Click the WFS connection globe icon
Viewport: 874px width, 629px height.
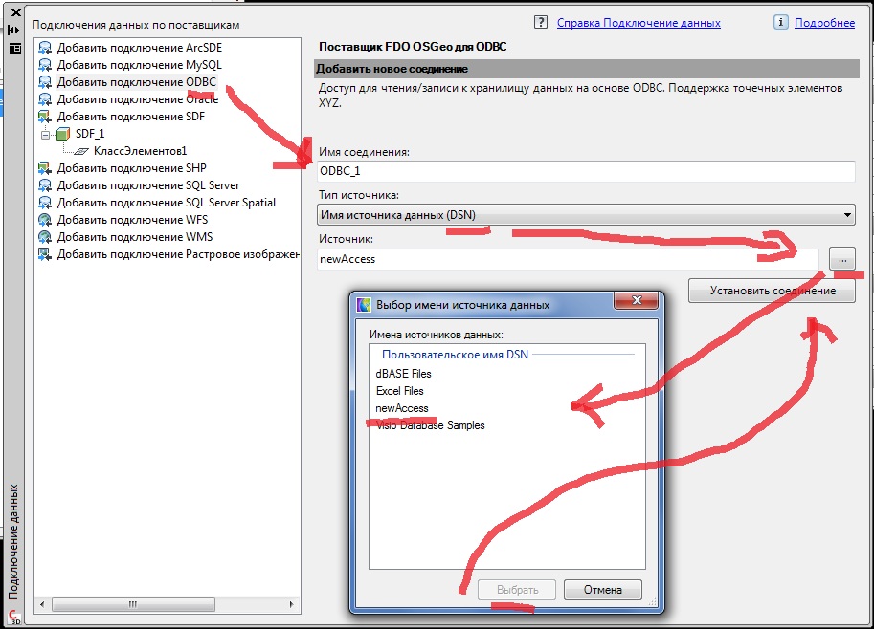(45, 220)
